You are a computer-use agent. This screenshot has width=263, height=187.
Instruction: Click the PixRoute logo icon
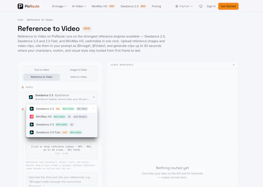20,6
